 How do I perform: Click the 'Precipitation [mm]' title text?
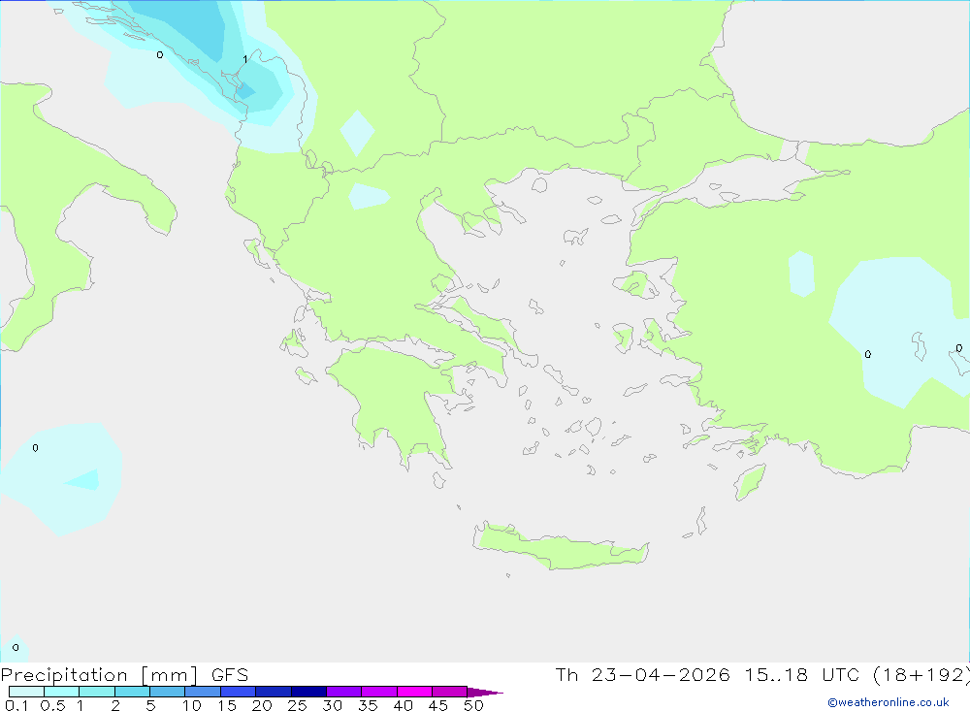coord(99,675)
